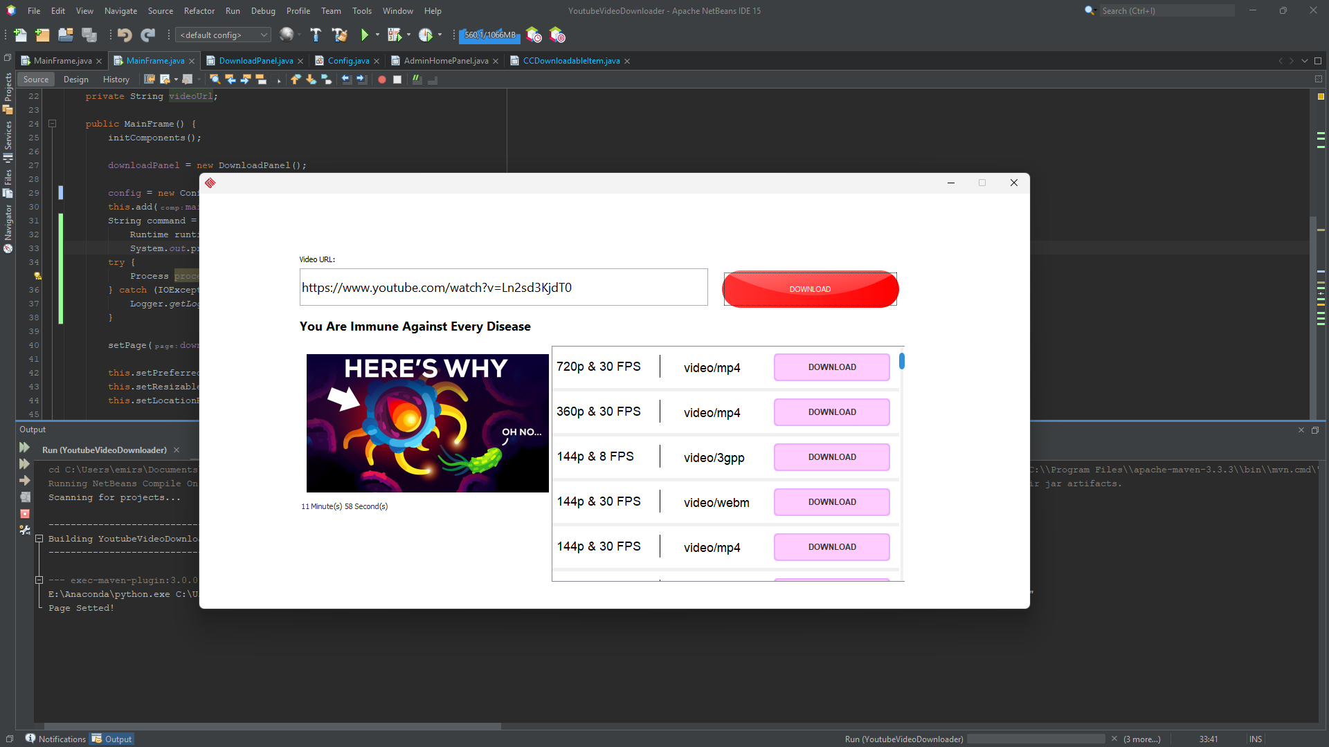
Task: Collapse the MainFrame constructor code fold
Action: 52,124
